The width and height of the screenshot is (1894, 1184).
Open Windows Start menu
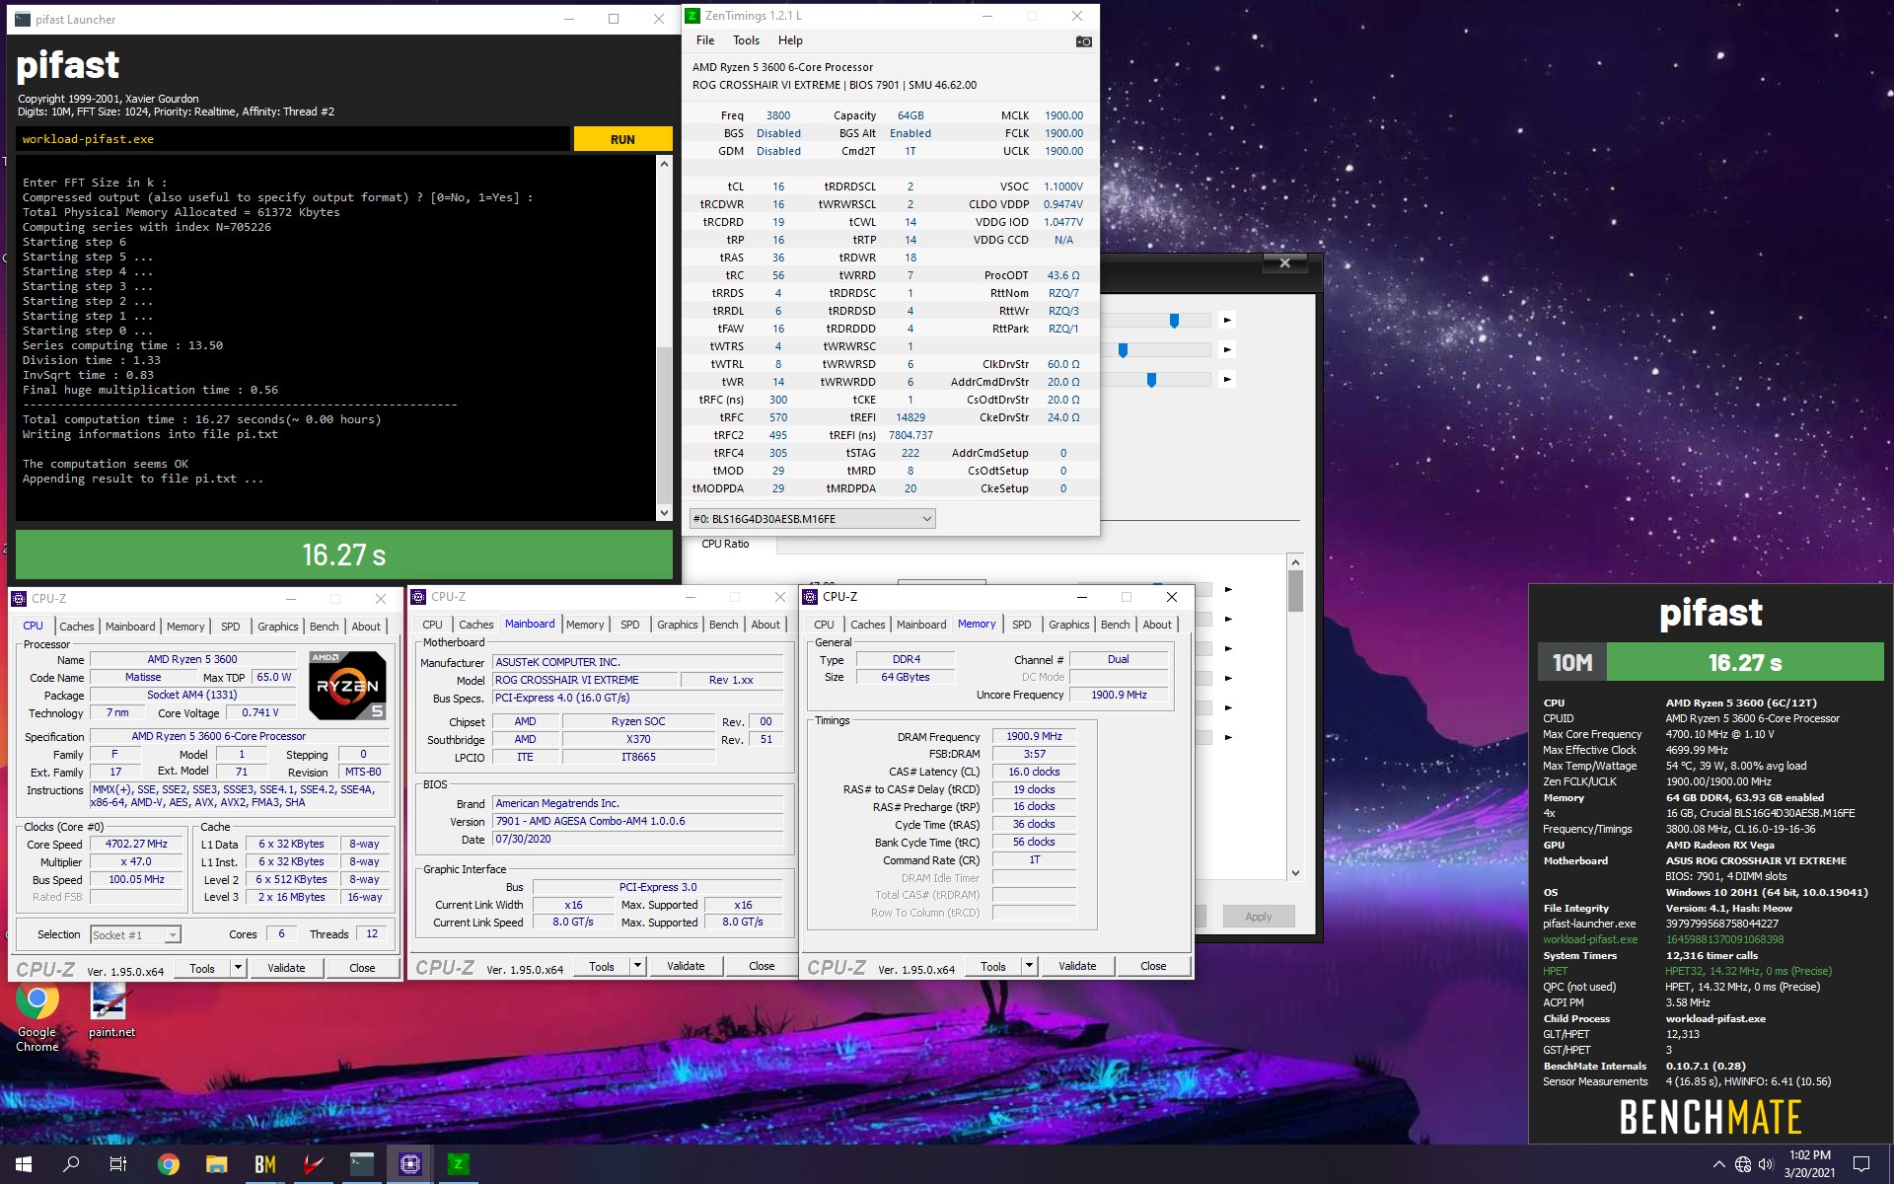[24, 1164]
